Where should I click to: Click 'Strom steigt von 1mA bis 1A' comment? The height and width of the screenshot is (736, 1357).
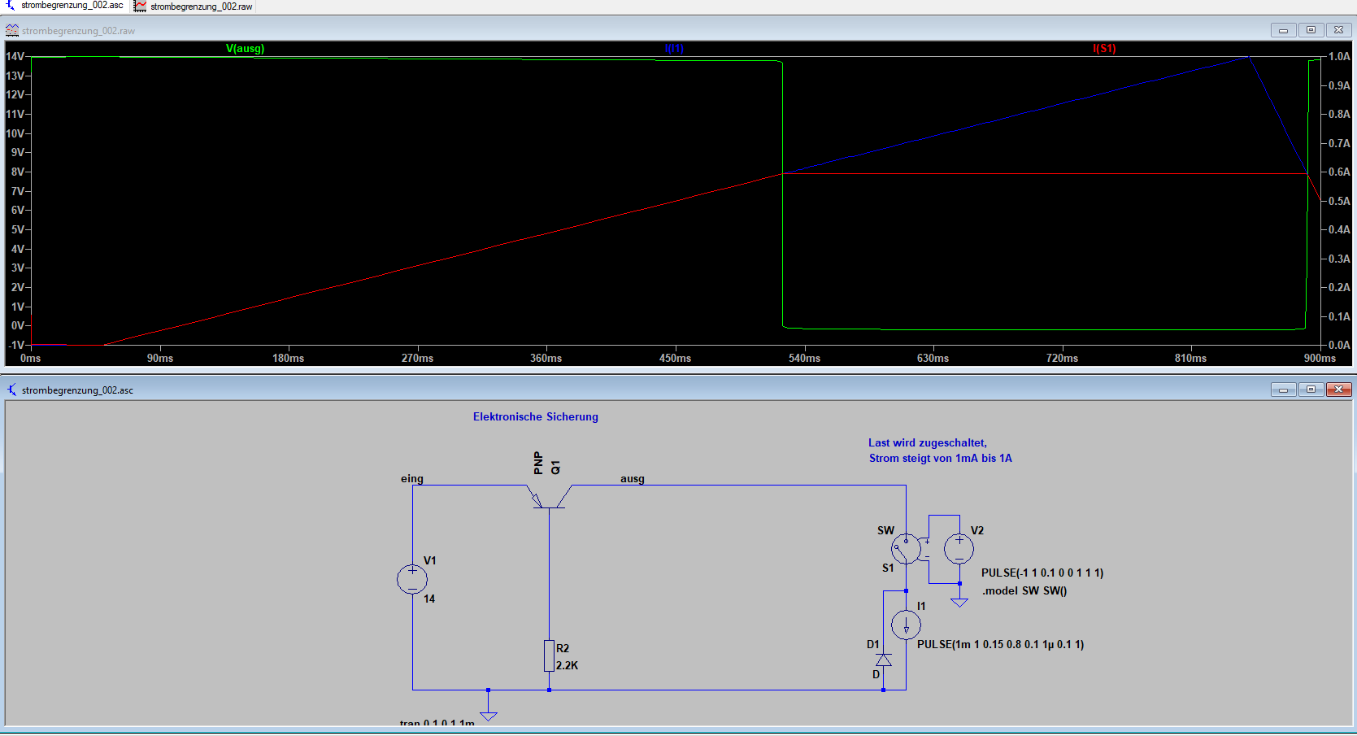(x=941, y=459)
